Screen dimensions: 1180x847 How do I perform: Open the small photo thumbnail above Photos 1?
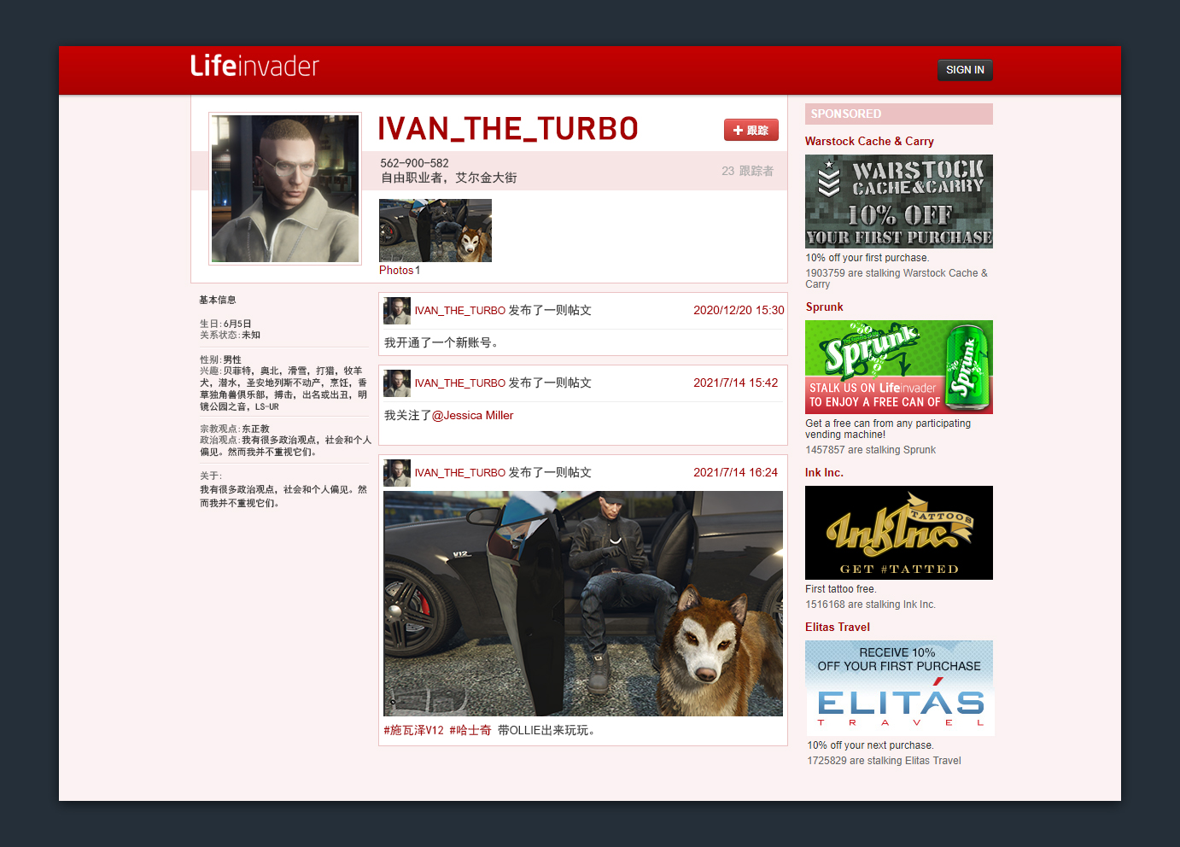pyautogui.click(x=435, y=231)
